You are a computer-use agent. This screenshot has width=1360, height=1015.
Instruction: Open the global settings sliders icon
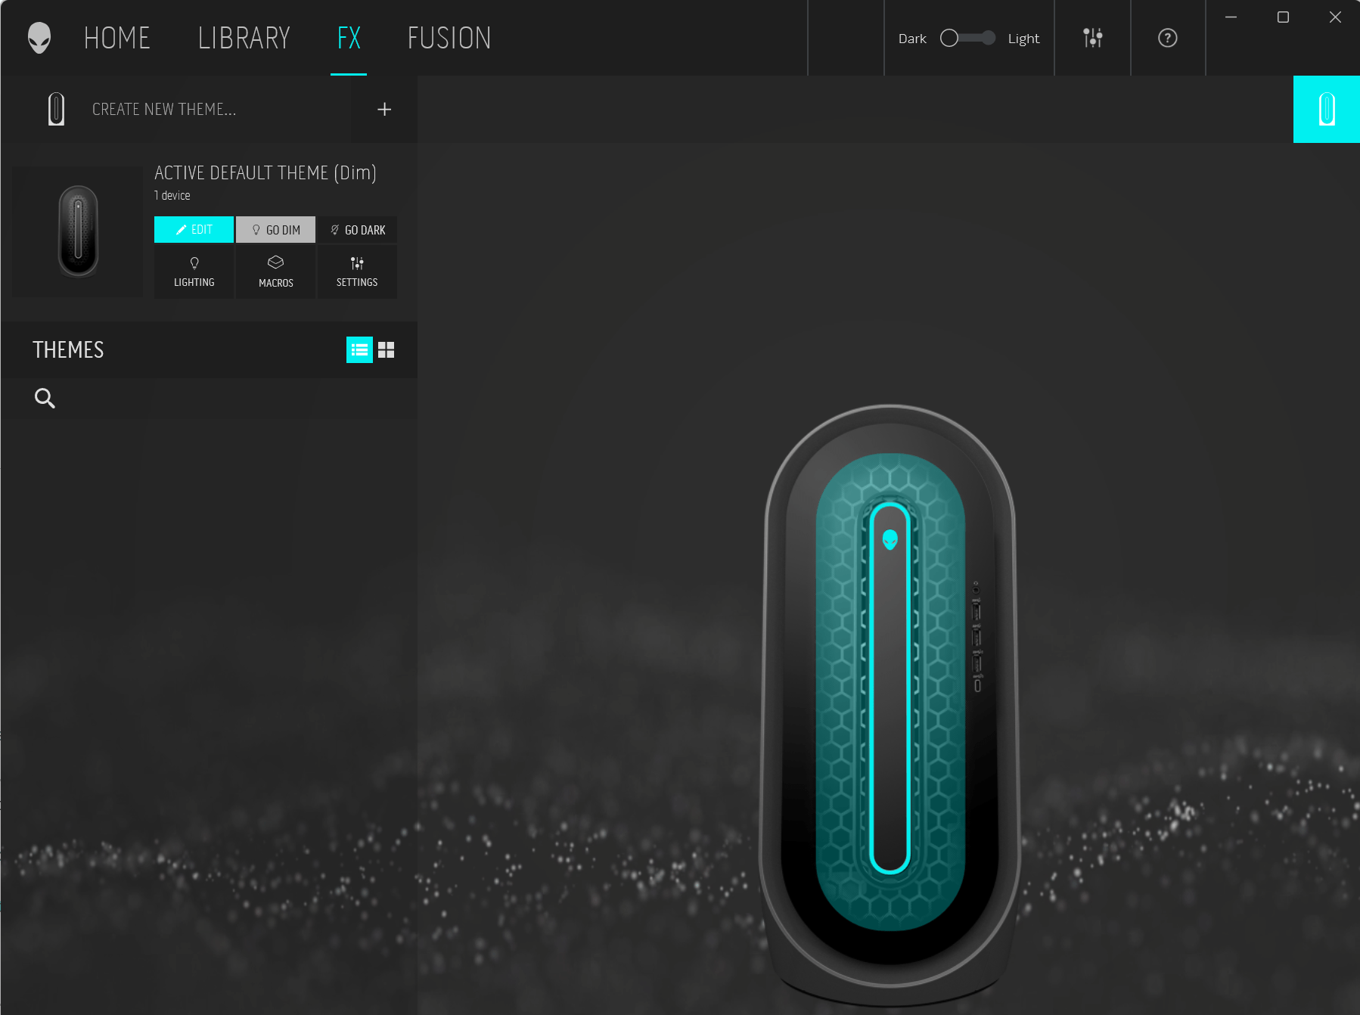(x=1092, y=38)
